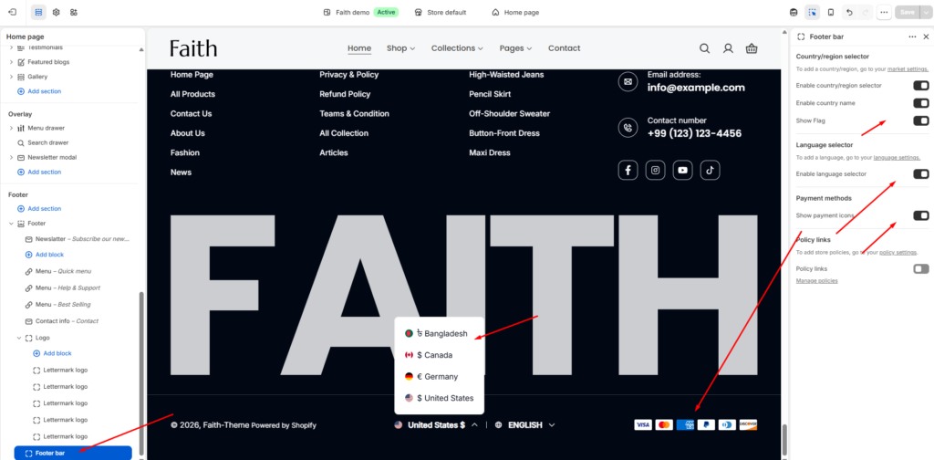
Task: Expand the Testimonials section
Action: click(x=11, y=47)
